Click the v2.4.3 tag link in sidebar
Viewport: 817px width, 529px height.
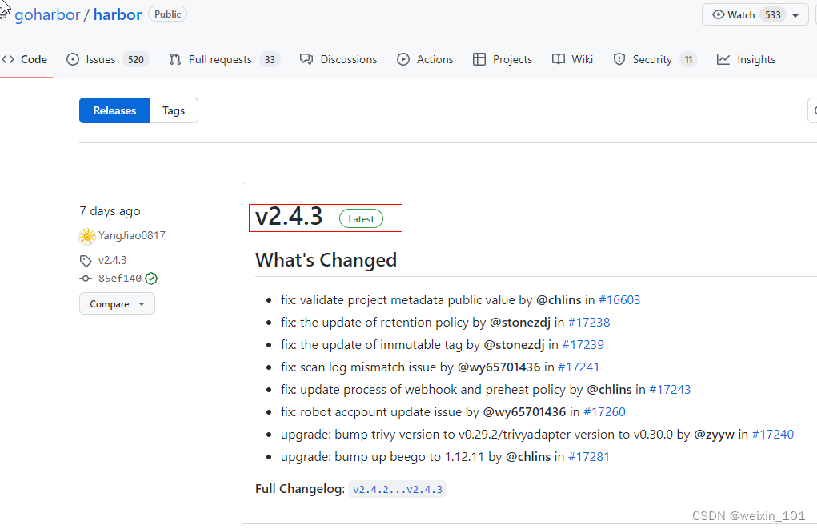click(113, 260)
